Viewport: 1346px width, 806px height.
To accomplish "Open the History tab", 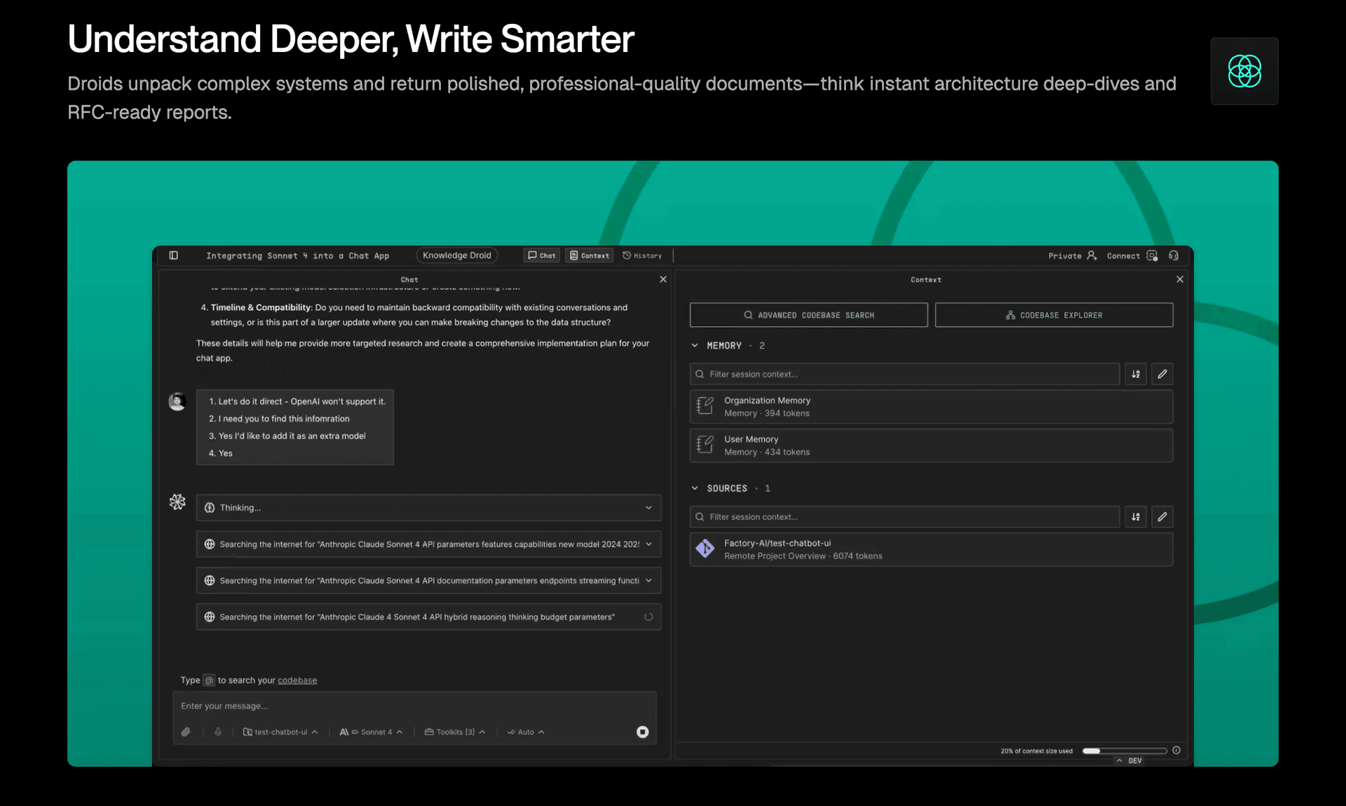I will click(642, 255).
